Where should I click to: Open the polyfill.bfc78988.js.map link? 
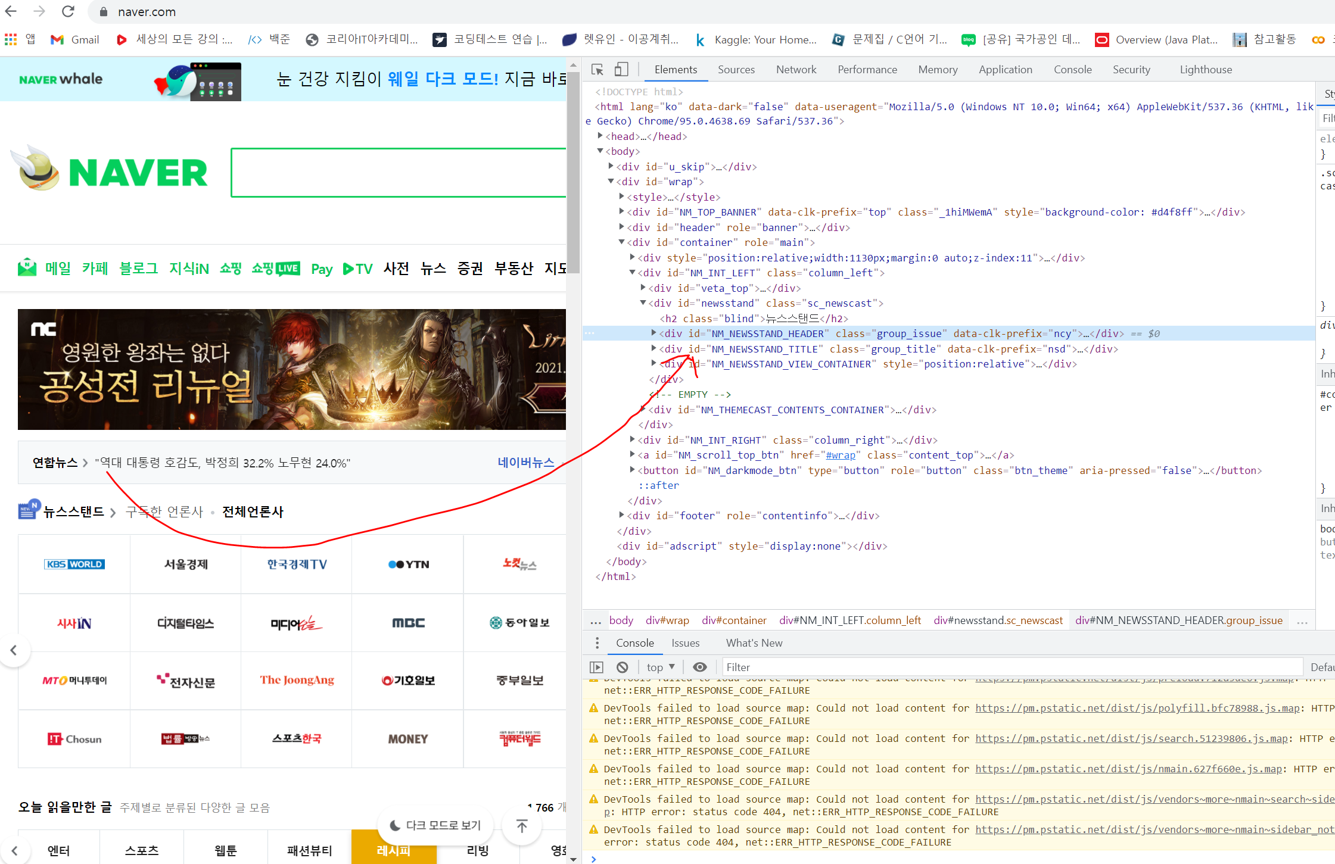pyautogui.click(x=1137, y=708)
